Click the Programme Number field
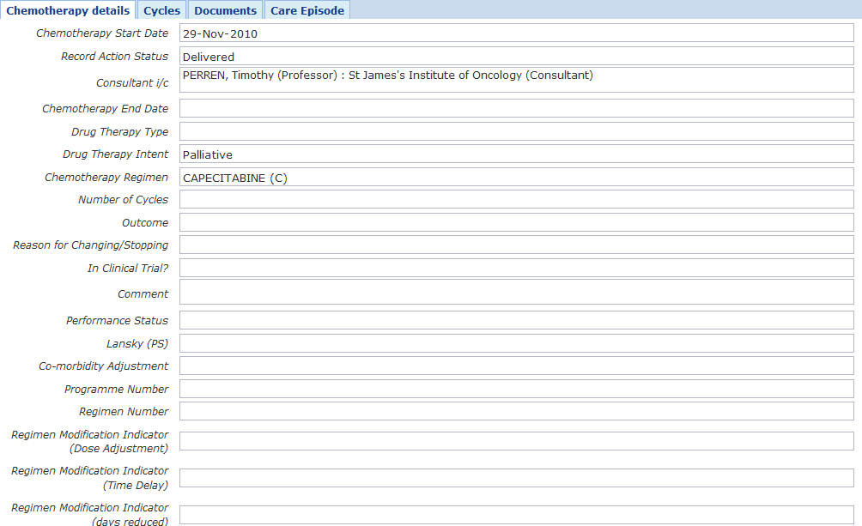The width and height of the screenshot is (862, 526). [516, 390]
